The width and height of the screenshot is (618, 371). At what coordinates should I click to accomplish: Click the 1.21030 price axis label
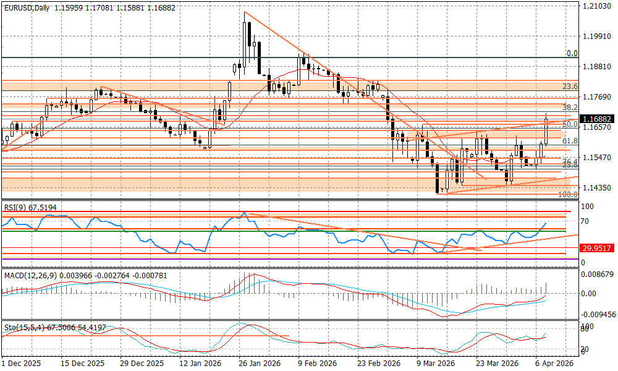point(597,6)
